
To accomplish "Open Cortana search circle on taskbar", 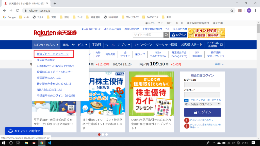I will [11, 143].
